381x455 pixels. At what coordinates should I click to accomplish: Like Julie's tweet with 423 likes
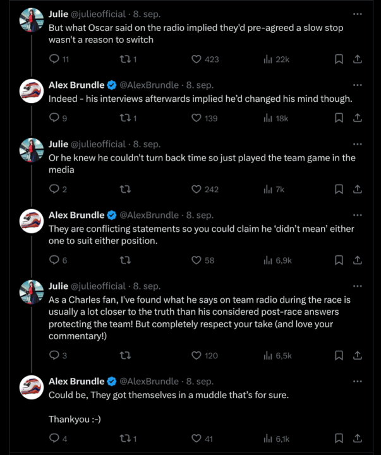point(197,59)
